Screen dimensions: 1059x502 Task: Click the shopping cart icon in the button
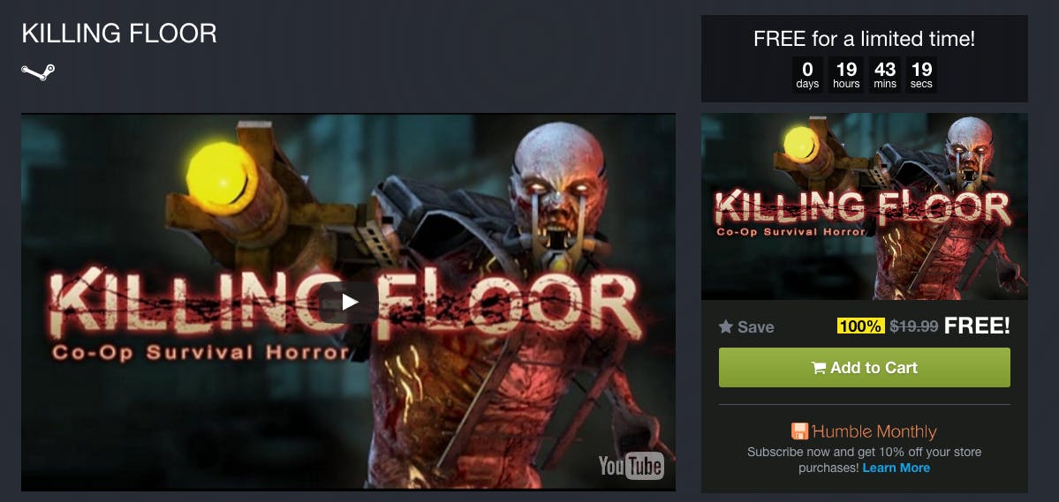819,368
